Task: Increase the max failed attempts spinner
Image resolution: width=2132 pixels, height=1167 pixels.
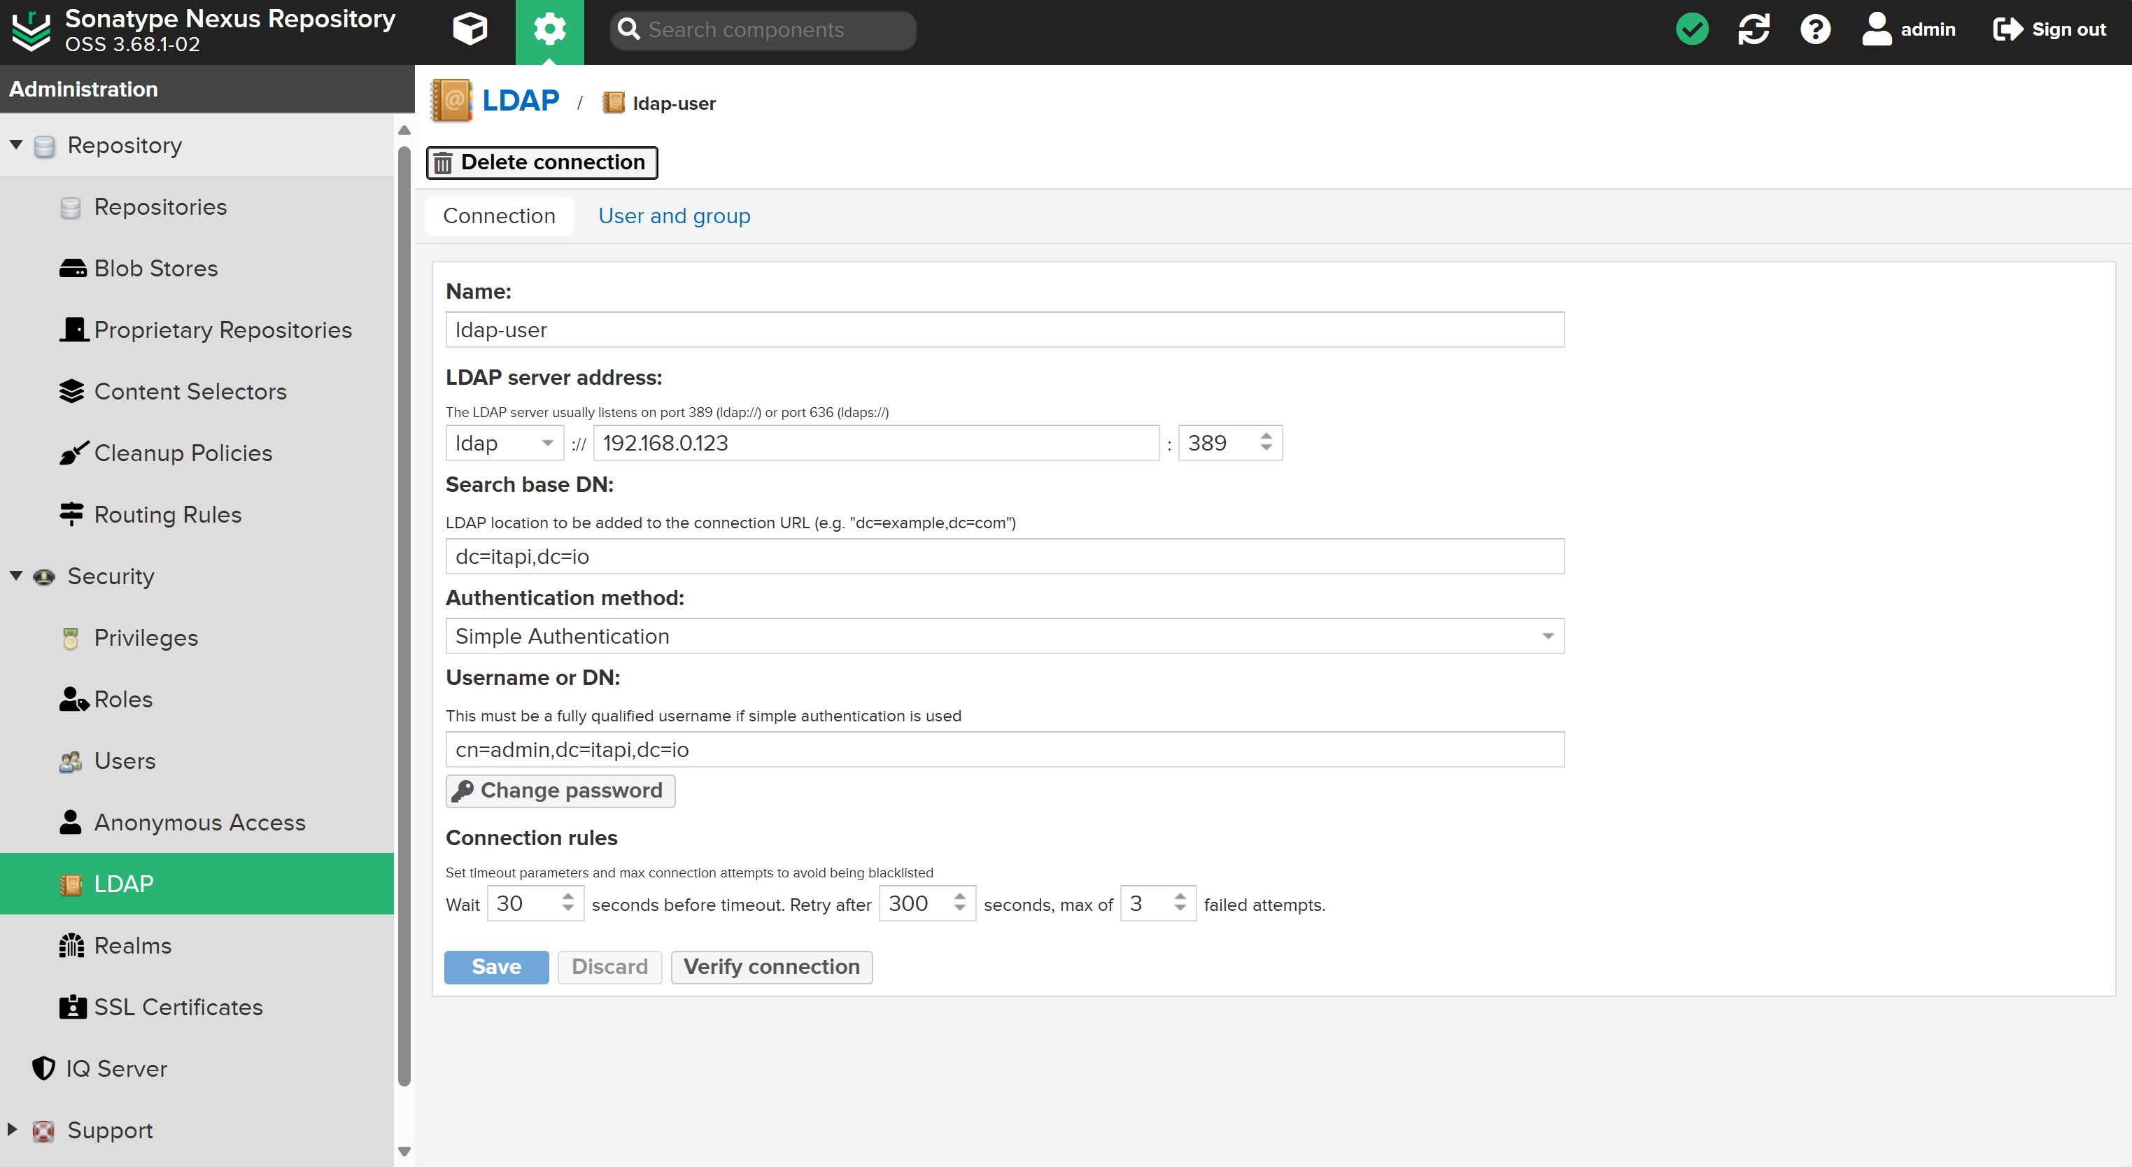Action: [1180, 896]
